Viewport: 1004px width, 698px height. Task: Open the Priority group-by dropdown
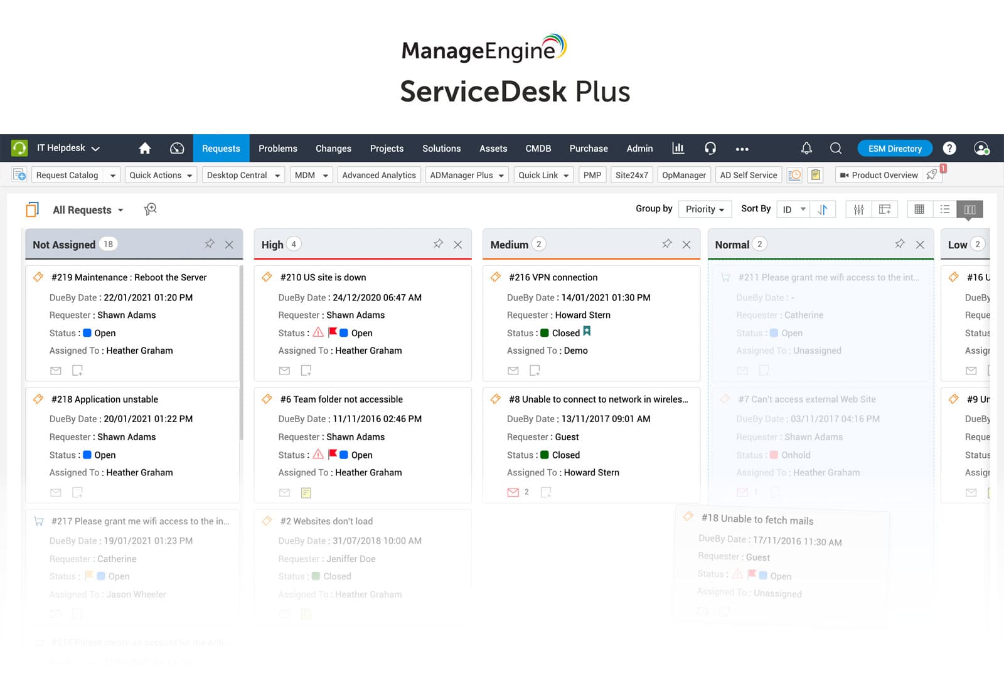(x=704, y=209)
